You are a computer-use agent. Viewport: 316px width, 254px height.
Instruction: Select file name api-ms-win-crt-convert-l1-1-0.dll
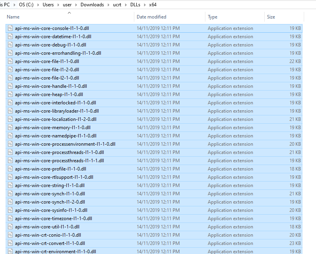[x=50, y=243]
